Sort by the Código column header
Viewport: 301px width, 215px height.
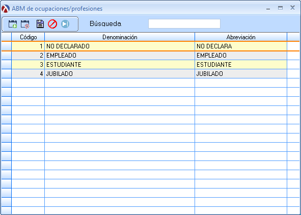pyautogui.click(x=28, y=37)
